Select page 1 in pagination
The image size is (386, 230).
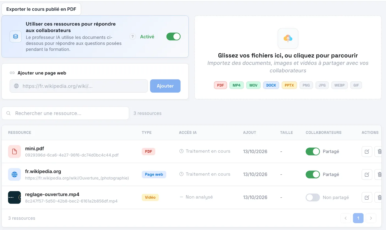coord(358,218)
